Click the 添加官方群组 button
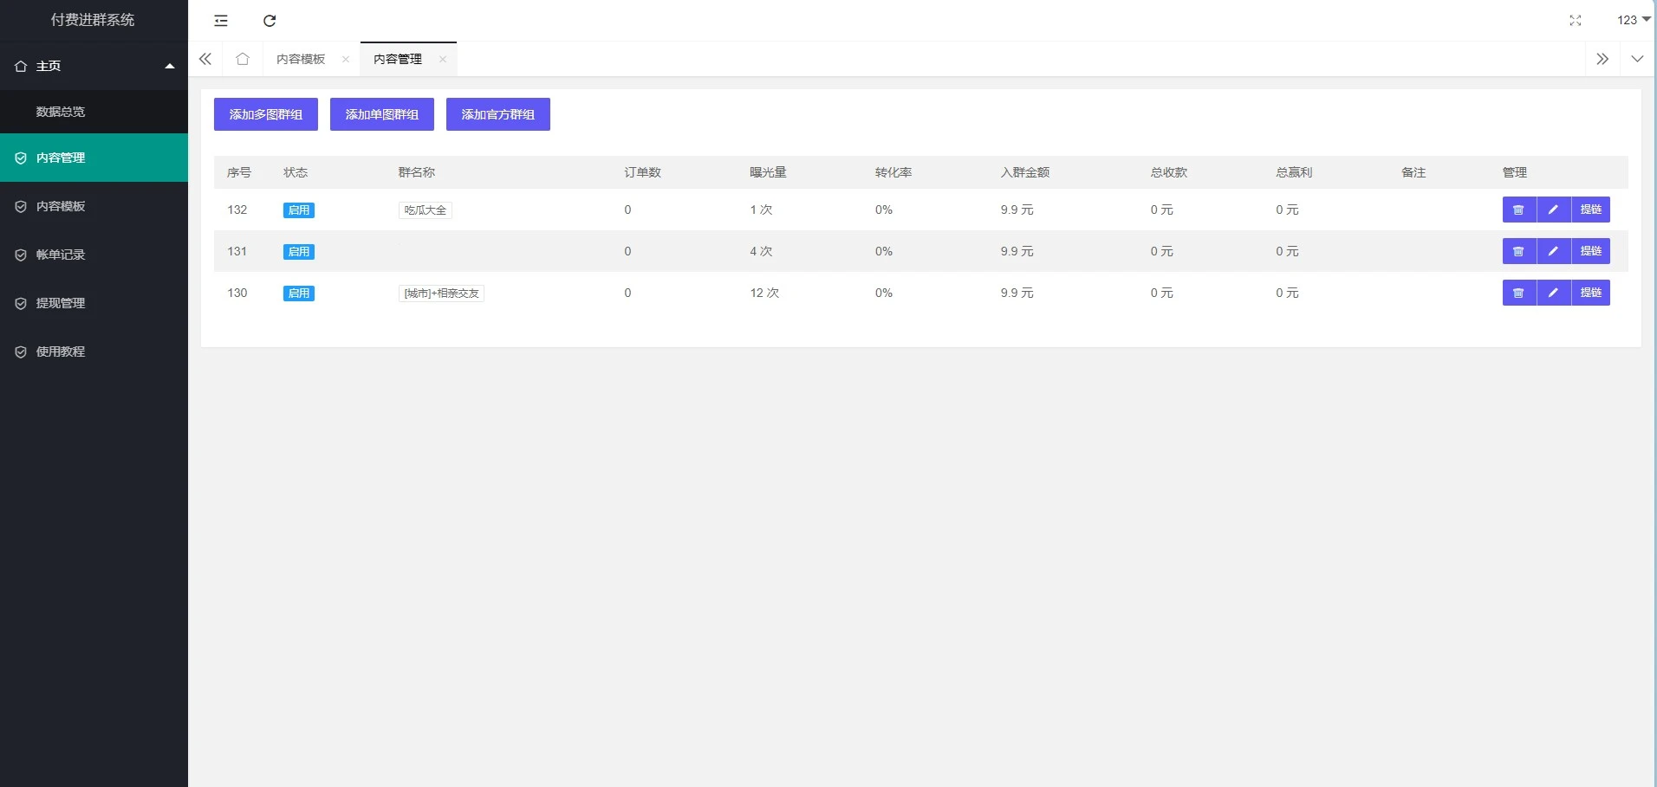 point(497,114)
